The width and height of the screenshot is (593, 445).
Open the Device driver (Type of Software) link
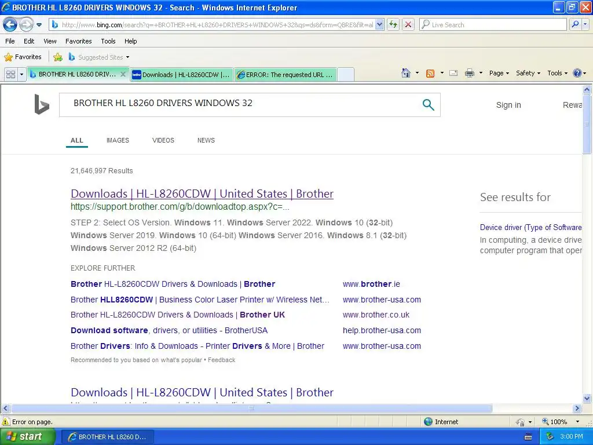[530, 227]
